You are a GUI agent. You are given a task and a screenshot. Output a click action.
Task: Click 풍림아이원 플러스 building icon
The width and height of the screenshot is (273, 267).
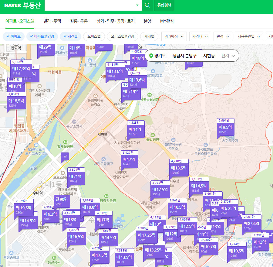click(x=96, y=96)
